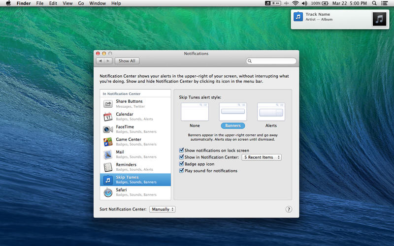
Task: Click the Reminders icon in the list
Action: (x=108, y=167)
